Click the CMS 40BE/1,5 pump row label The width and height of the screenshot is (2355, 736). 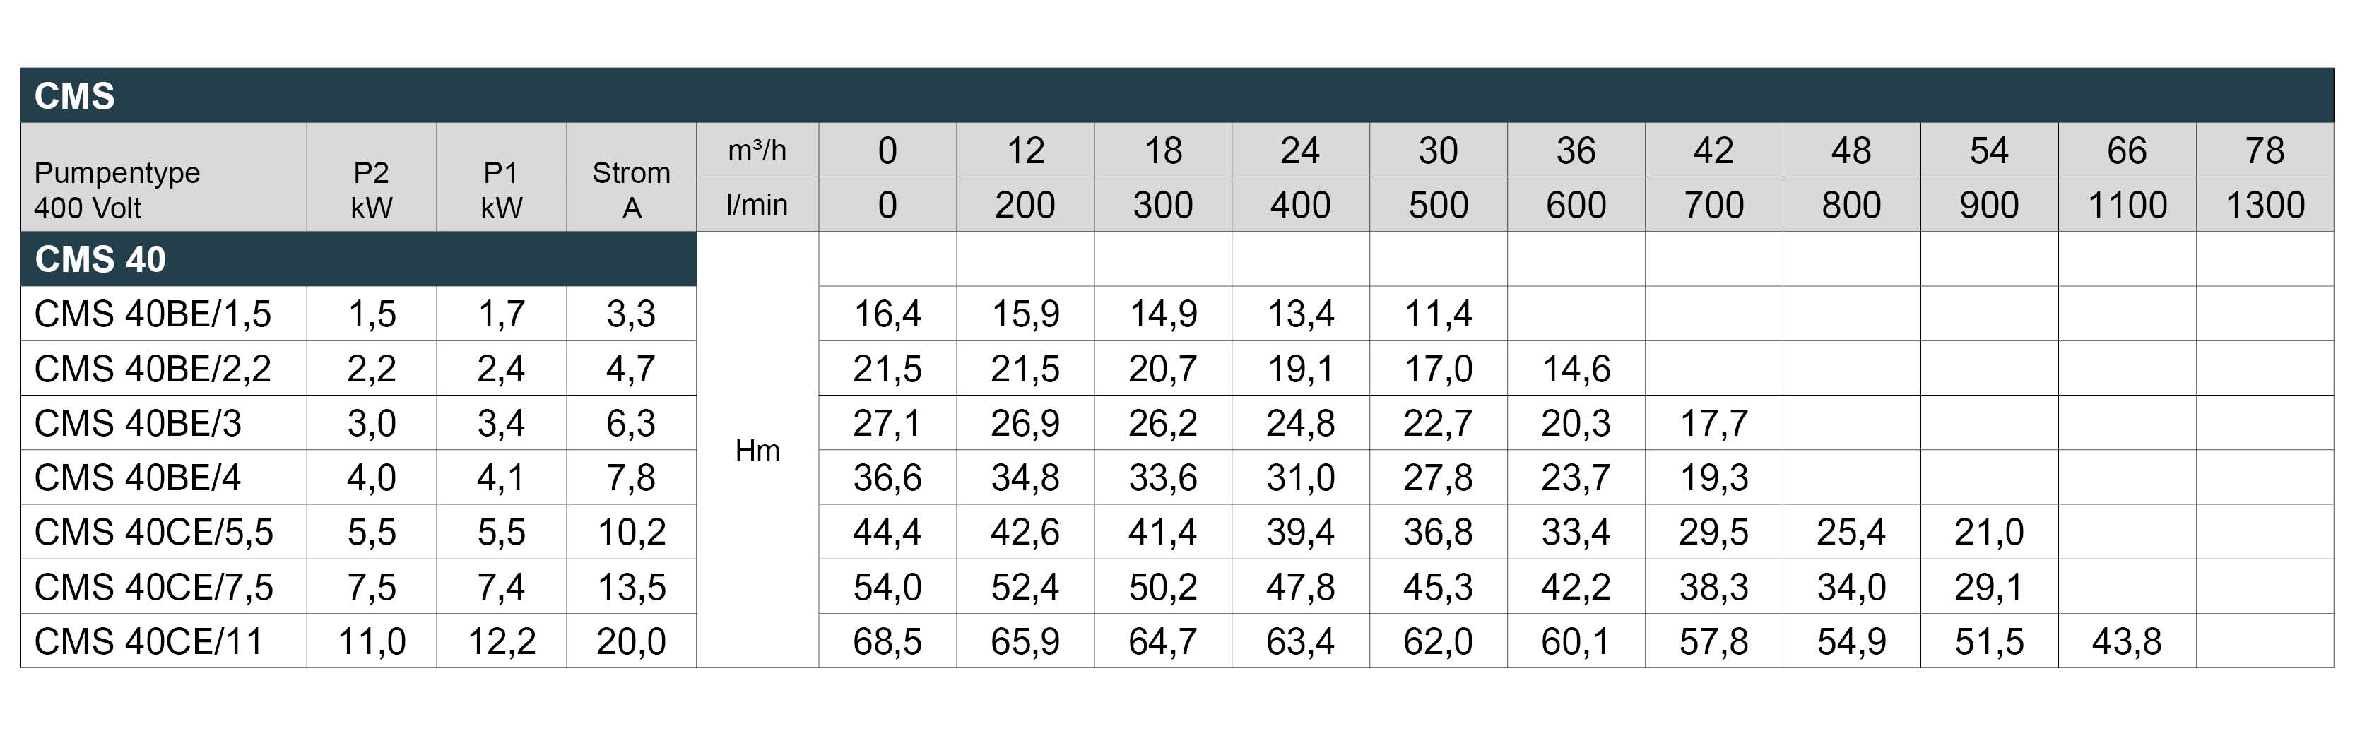[x=153, y=314]
